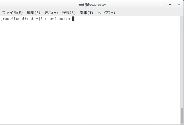Open the 検索(S) menu
This screenshot has height=125, width=184.
(69, 12)
